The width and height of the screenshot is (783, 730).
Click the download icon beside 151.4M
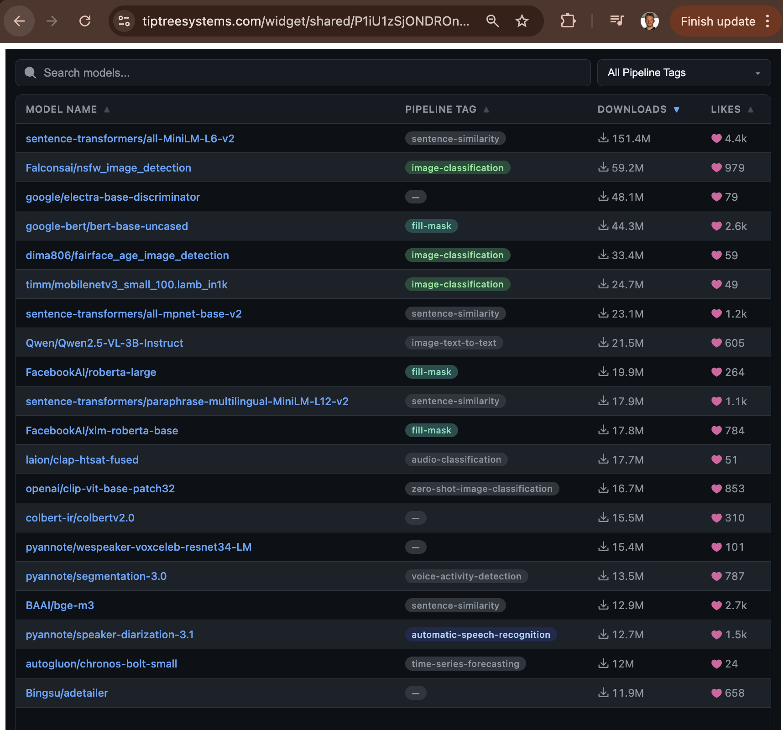[x=603, y=138]
